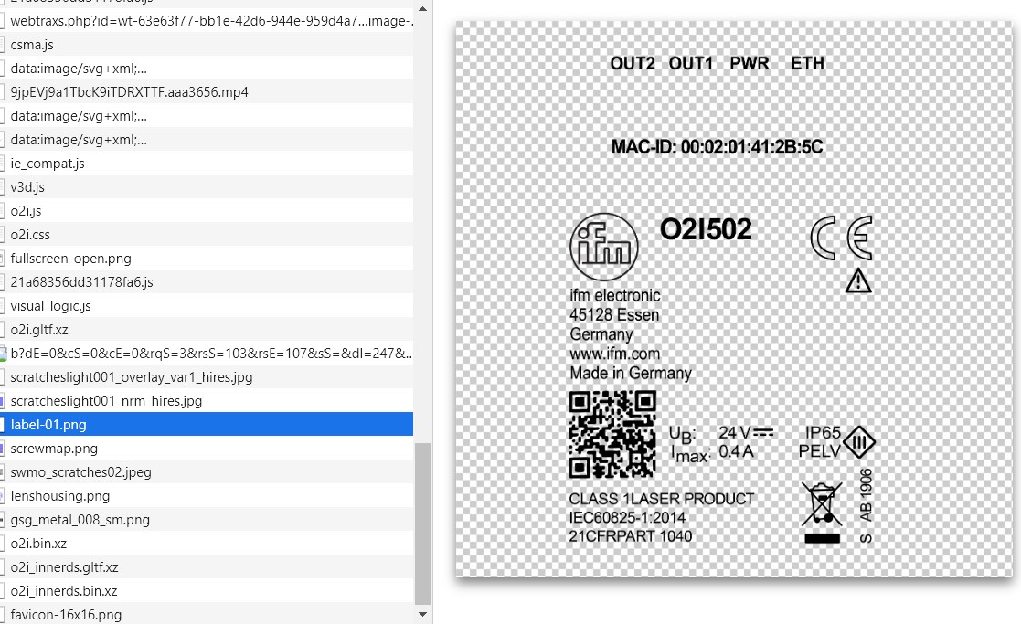
Task: Click the request list scrollbar up arrow
Action: click(422, 9)
